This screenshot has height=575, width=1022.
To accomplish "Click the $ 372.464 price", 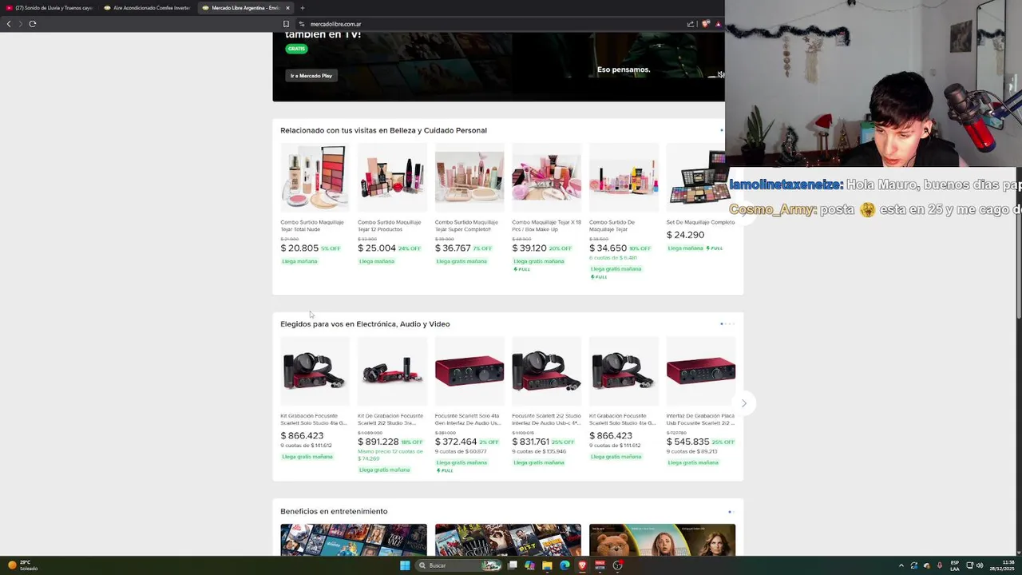I will [x=456, y=442].
